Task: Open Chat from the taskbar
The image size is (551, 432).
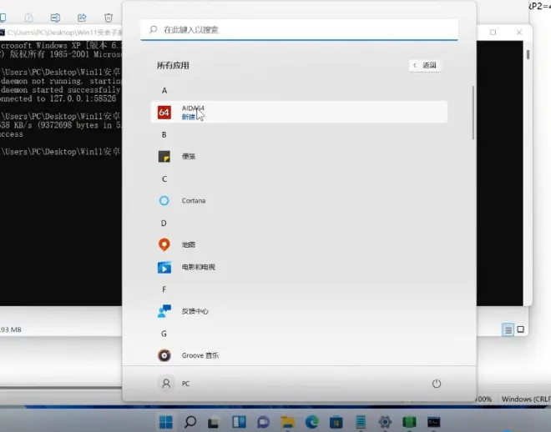Action: tap(263, 422)
